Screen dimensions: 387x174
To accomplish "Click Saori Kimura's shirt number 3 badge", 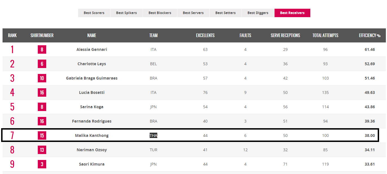I will click(x=42, y=164).
